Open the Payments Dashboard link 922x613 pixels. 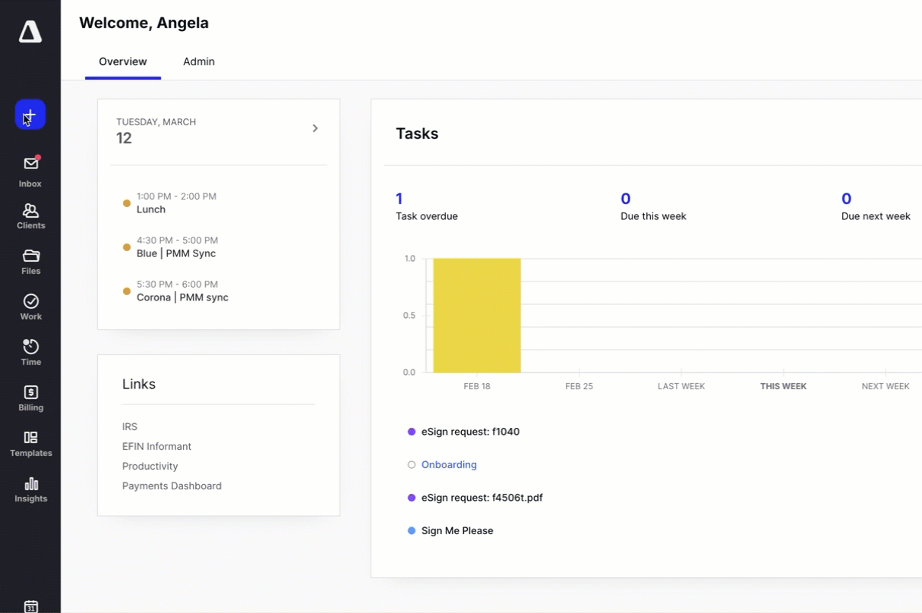(x=172, y=486)
